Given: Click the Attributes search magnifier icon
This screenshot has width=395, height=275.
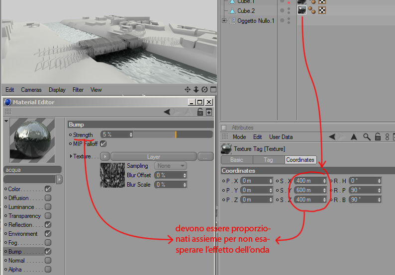Looking at the screenshot, I should (367, 137).
